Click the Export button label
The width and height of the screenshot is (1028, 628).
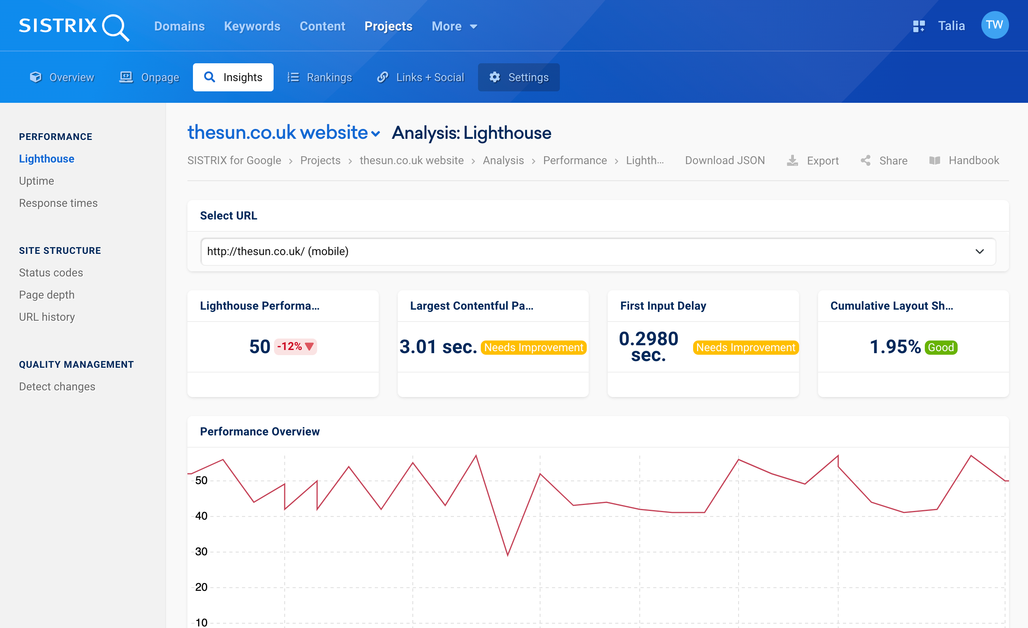(822, 161)
